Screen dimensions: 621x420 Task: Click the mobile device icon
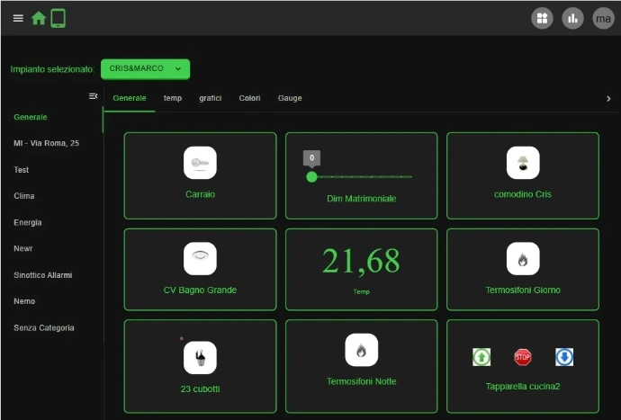[58, 18]
